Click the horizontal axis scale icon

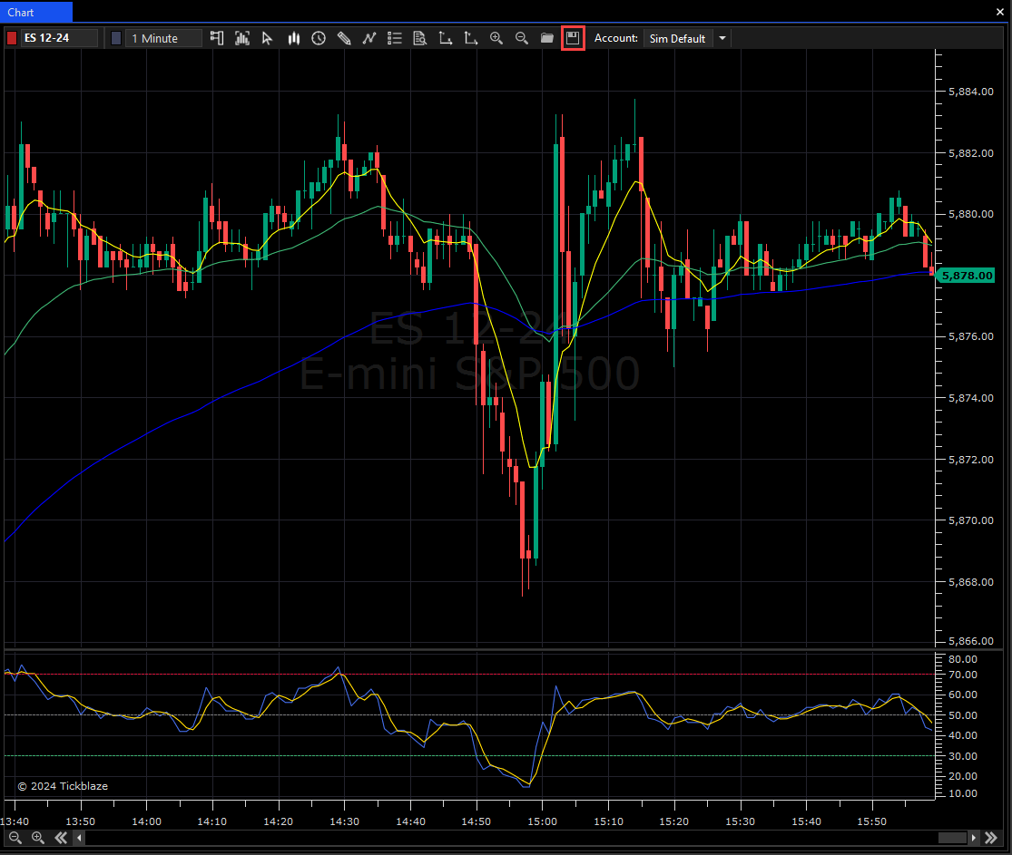pos(446,38)
